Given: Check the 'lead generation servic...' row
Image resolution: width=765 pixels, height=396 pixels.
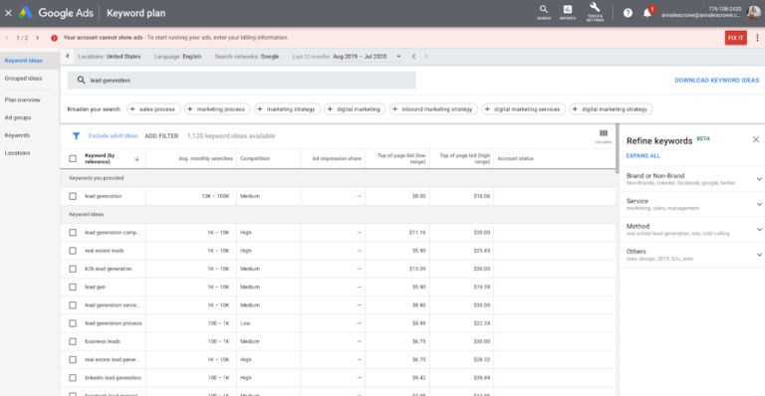Looking at the screenshot, I should pos(73,305).
